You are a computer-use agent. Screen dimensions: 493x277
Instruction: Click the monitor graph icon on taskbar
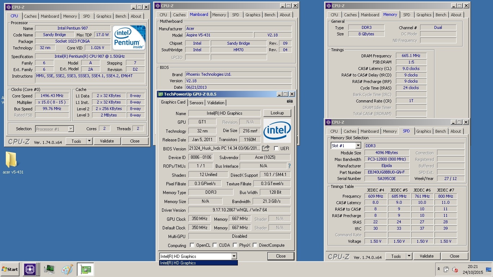49,269
